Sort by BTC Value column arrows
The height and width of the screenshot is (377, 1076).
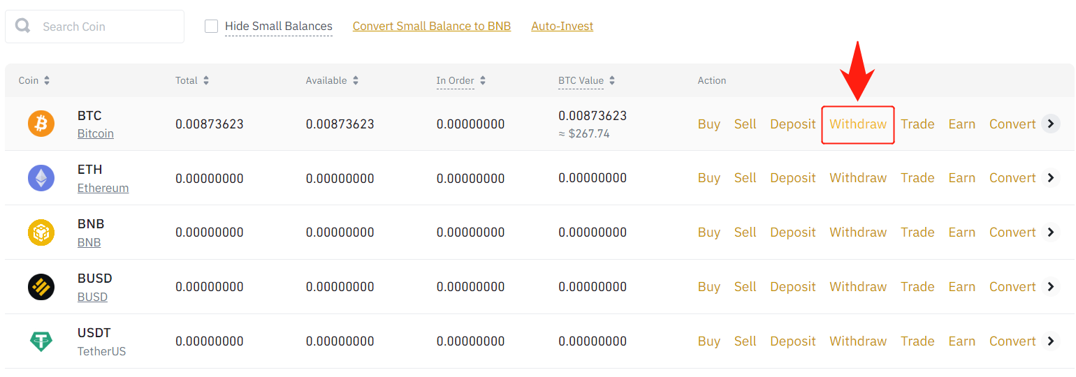(612, 81)
